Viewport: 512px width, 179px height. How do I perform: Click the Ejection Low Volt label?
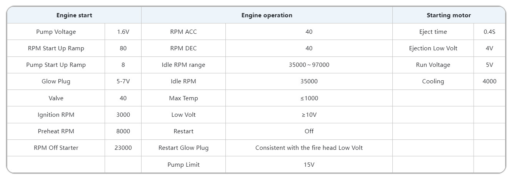(x=433, y=48)
